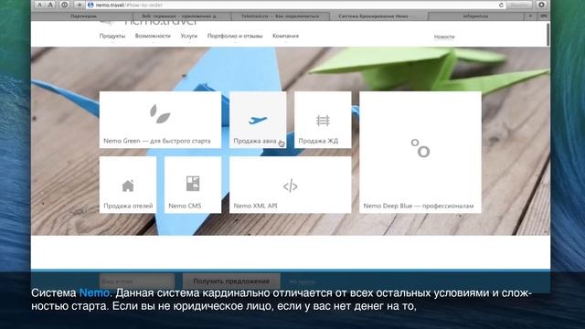The height and width of the screenshot is (329, 585).
Task: Click the page vertical scrollbar thumb
Action: pos(548,35)
